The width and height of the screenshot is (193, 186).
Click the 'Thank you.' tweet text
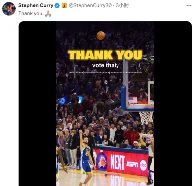tap(31, 13)
